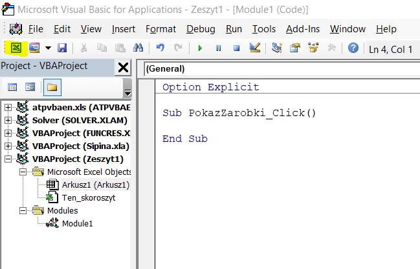Open the Help menu
The width and height of the screenshot is (420, 269).
coord(386,29)
